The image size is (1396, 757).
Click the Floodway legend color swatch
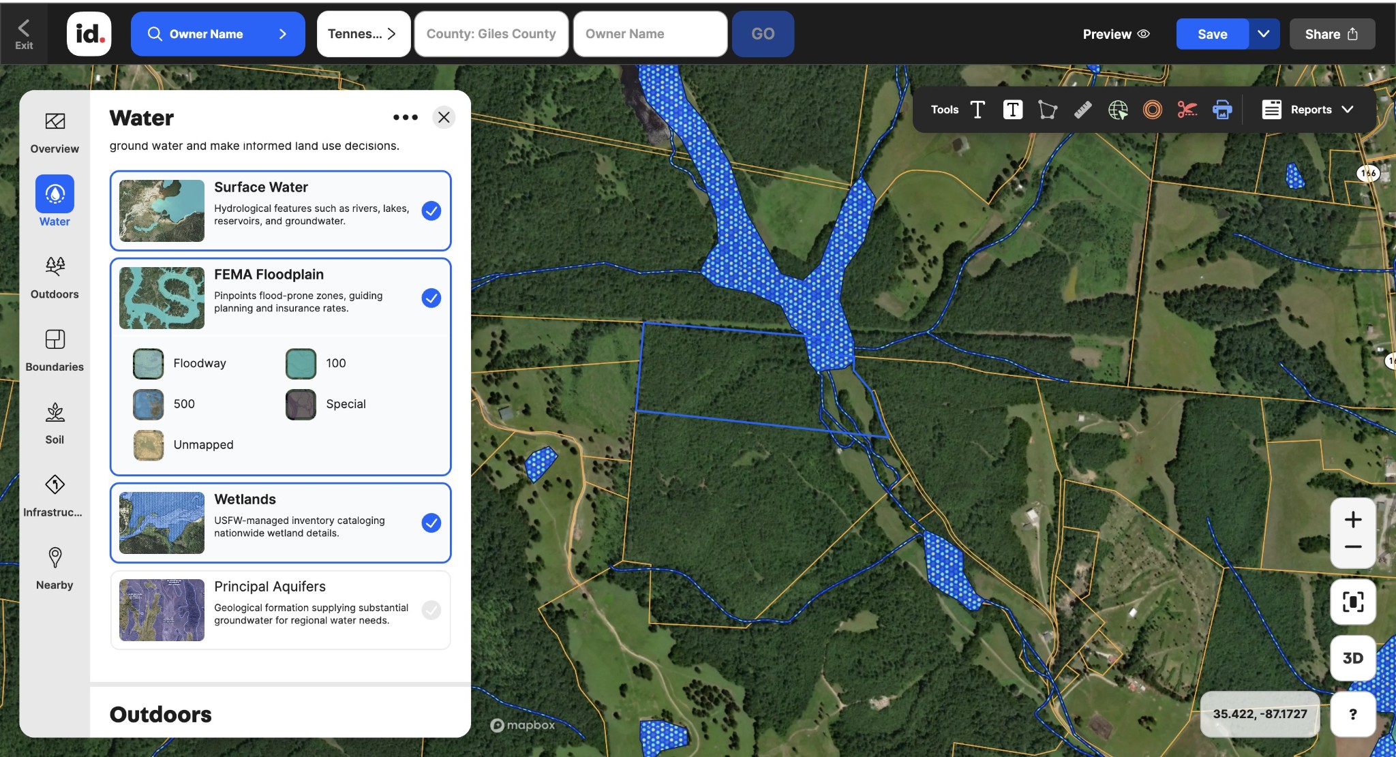click(148, 364)
